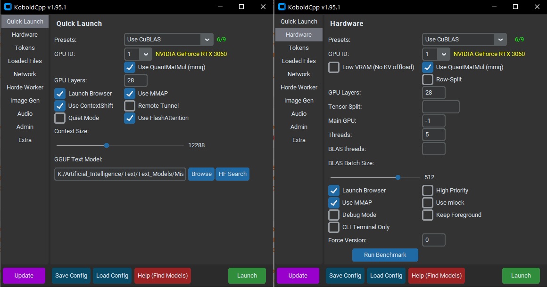Screen dimensions: 547x287
Task: Open GPU ID dropdown in Quick Launch window
Action: 138,54
